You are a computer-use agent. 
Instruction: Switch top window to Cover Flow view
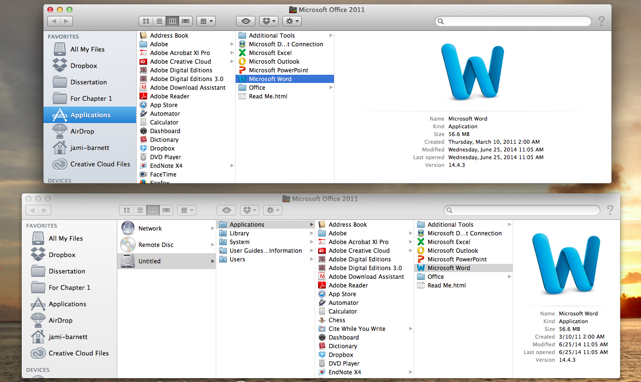(x=186, y=21)
